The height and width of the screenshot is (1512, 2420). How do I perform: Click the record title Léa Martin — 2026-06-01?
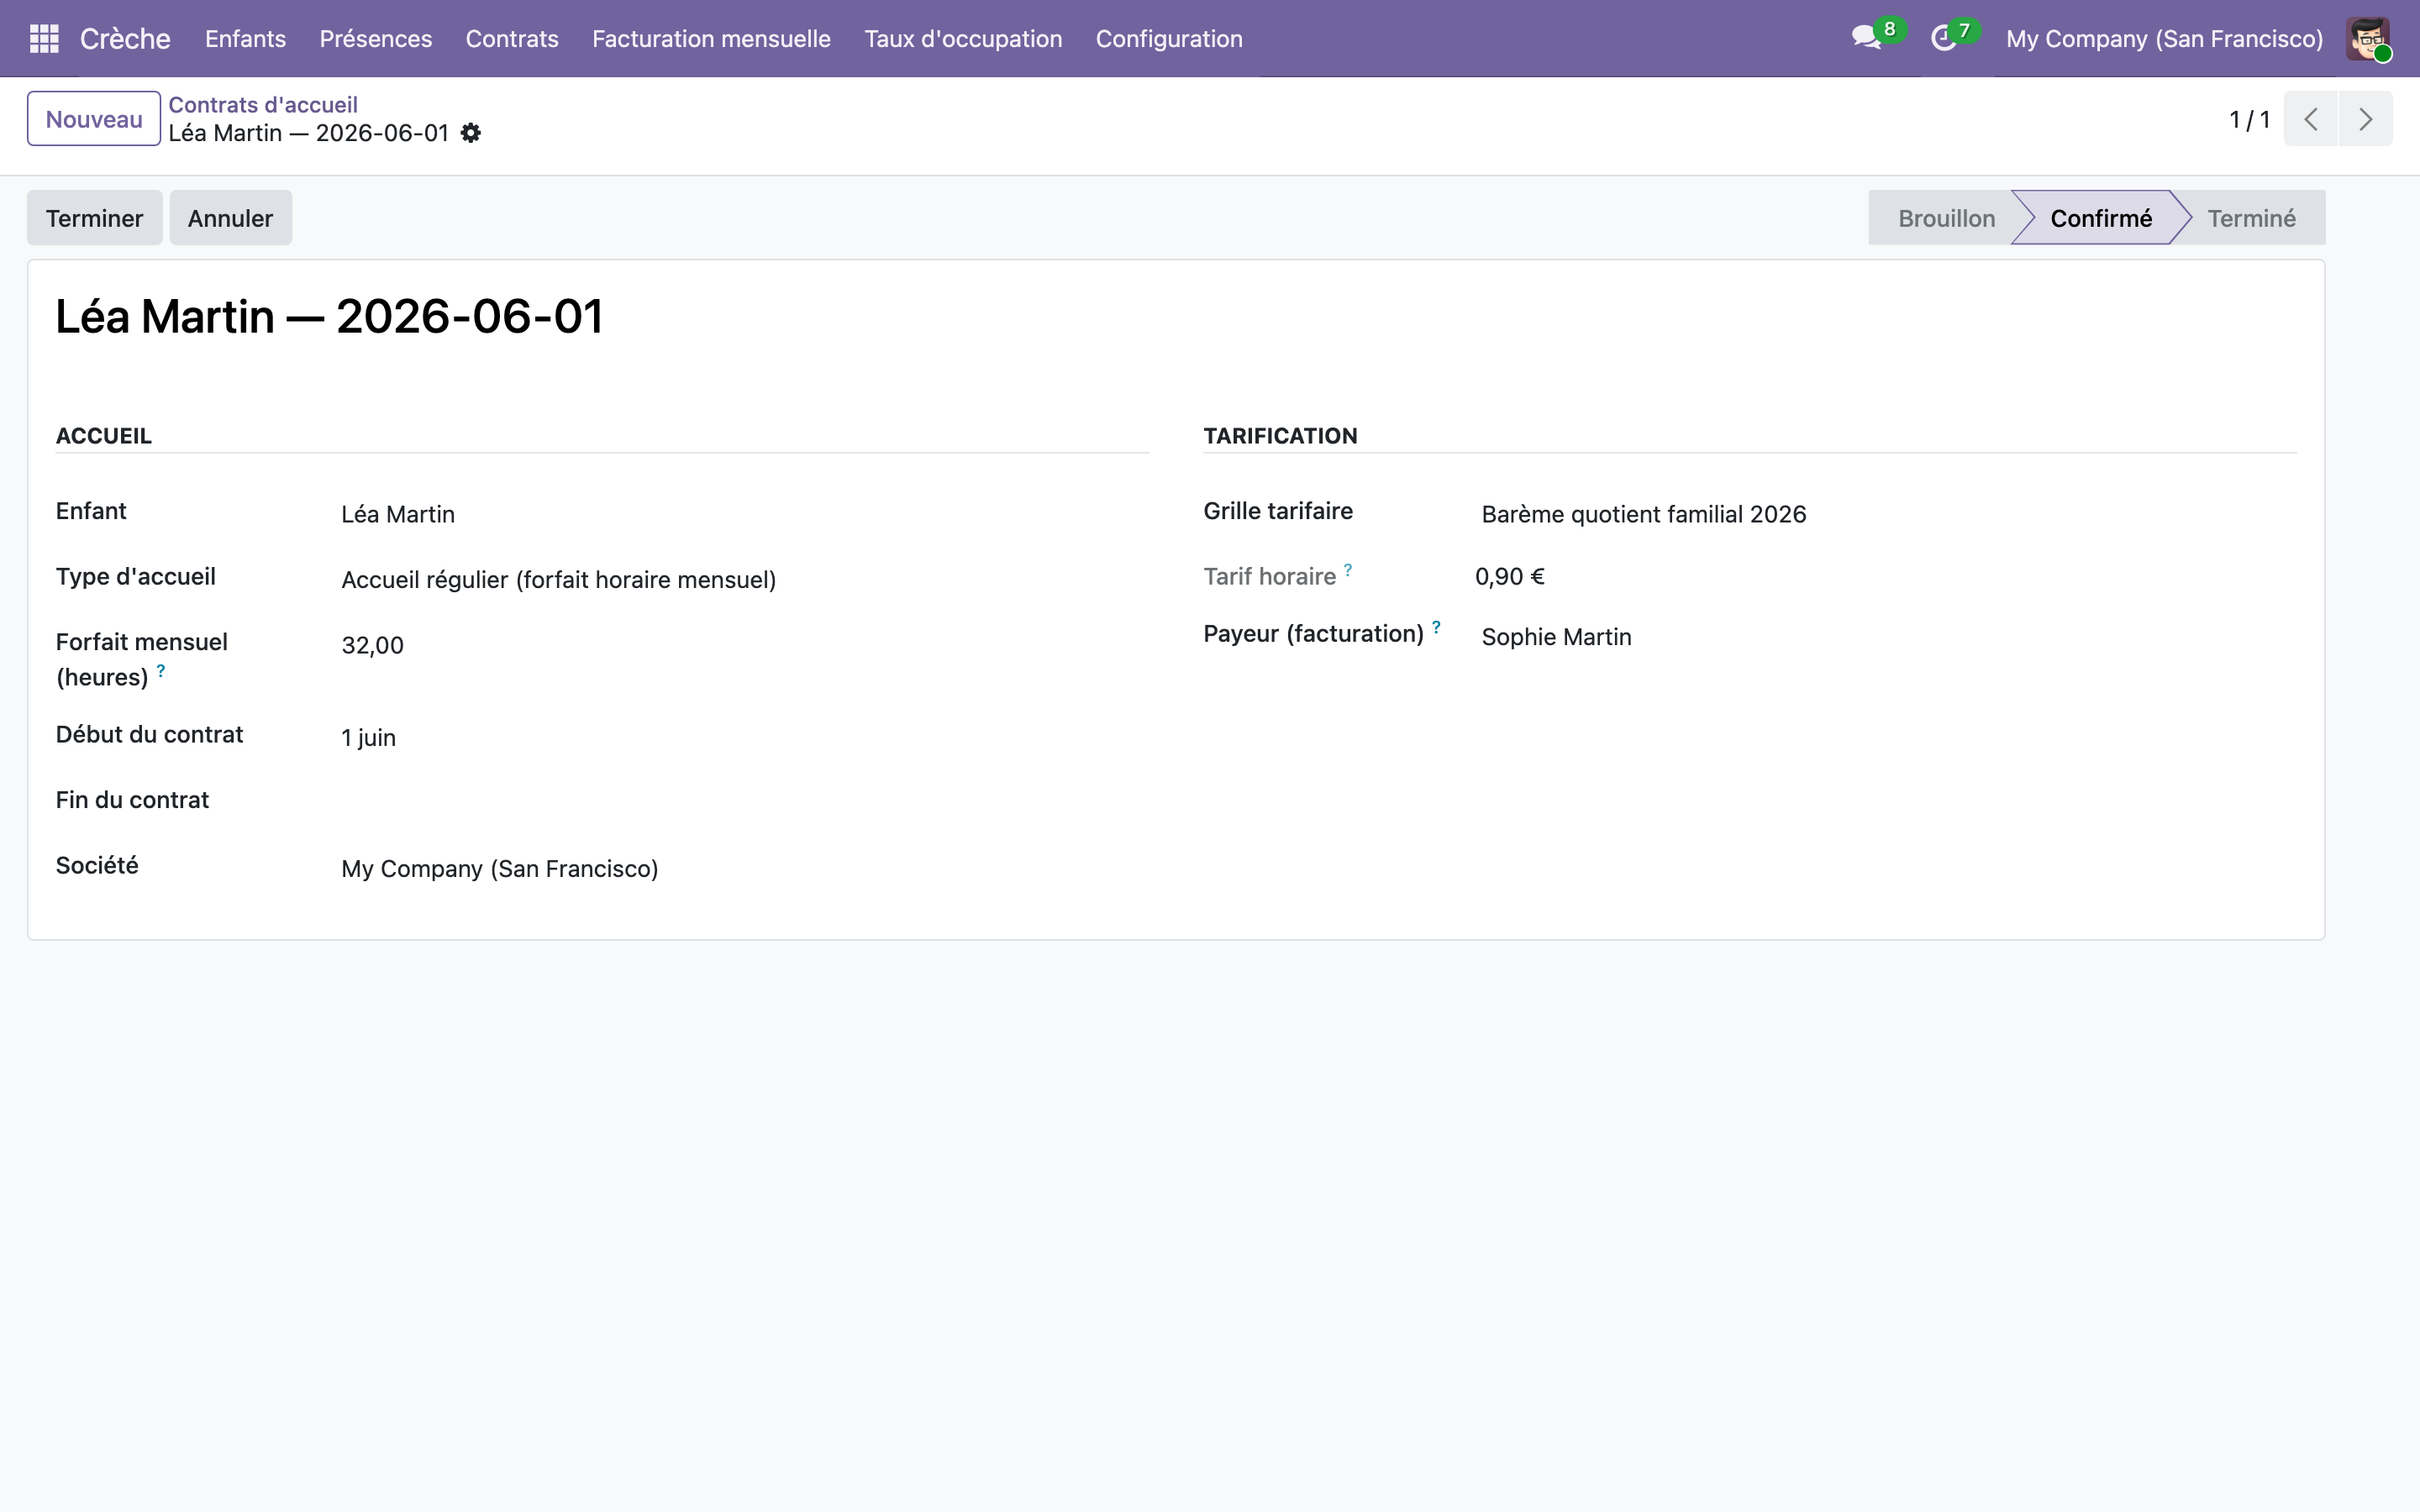tap(329, 317)
